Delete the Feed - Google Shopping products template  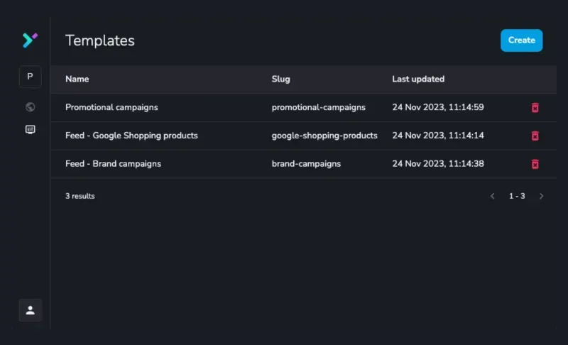coord(535,136)
